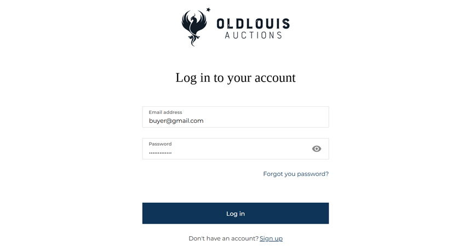This screenshot has width=463, height=251.
Task: Click the small star above the phoenix
Action: pyautogui.click(x=208, y=10)
